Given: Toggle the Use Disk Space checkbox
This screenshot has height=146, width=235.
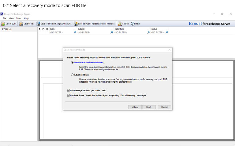Looking at the screenshot, I should (68, 95).
